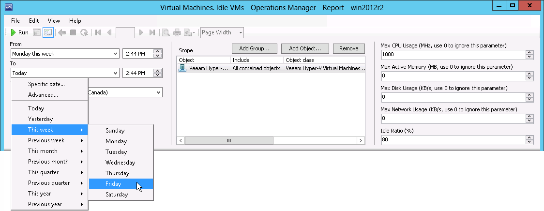This screenshot has height=211, width=544.
Task: Open the Edit menu
Action: 34,21
